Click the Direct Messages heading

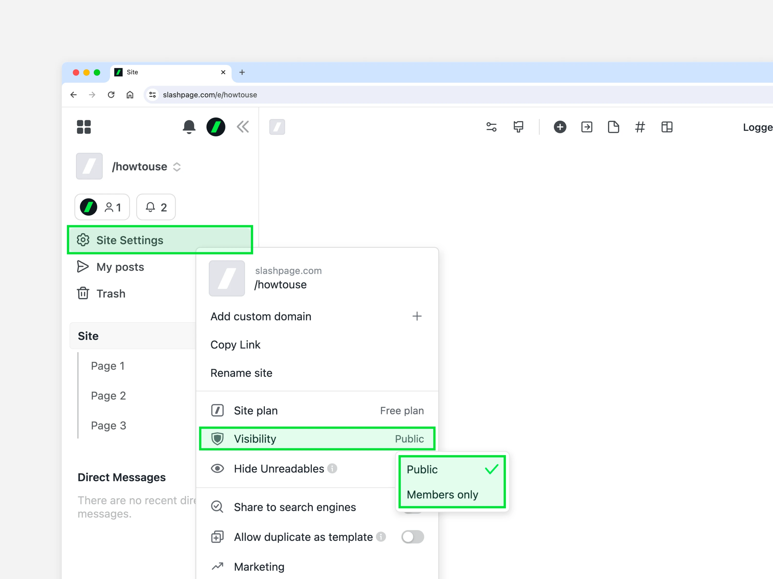[x=122, y=477]
